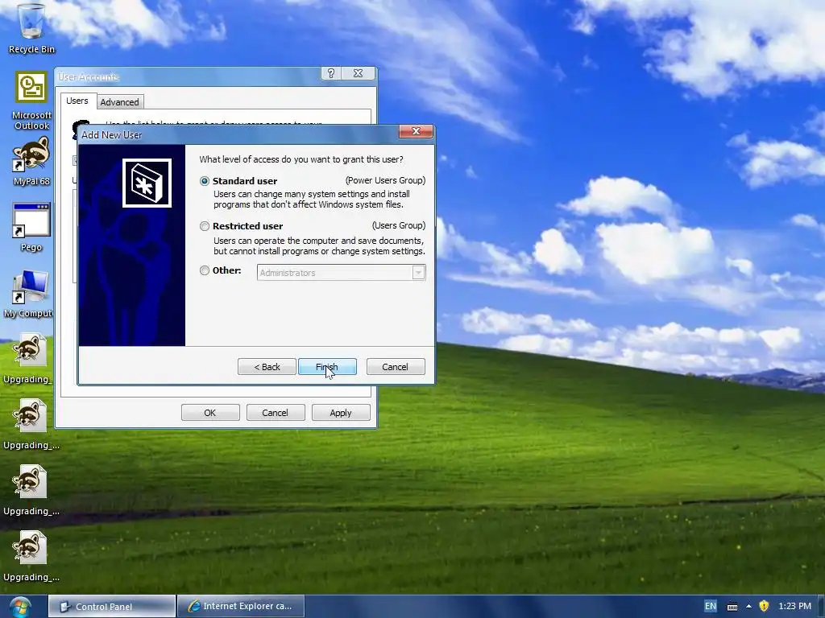Screen dimensions: 825x618
Task: Open the Microsoft Outlook desktop icon
Action: pyautogui.click(x=31, y=101)
